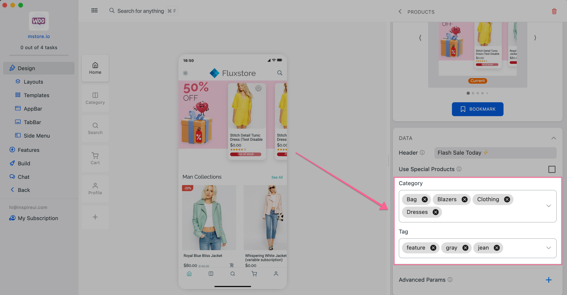
Task: Click the add new tab plus tile
Action: (x=95, y=217)
